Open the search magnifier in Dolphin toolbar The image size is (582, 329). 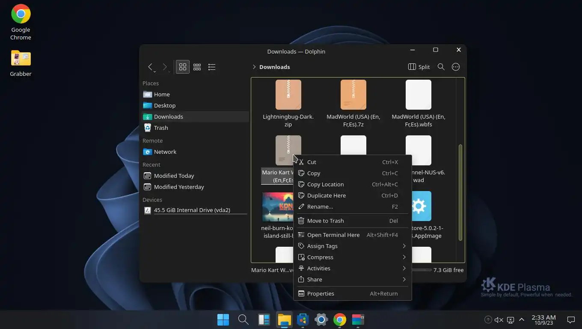(x=441, y=67)
